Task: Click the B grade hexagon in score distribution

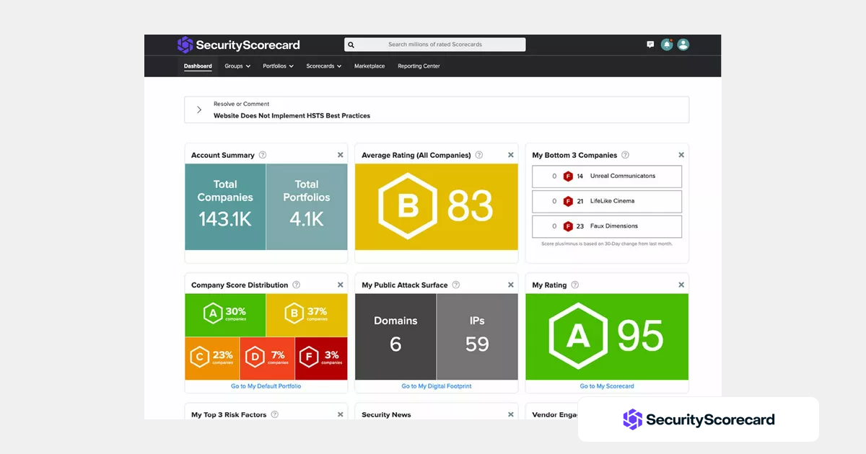Action: point(294,313)
